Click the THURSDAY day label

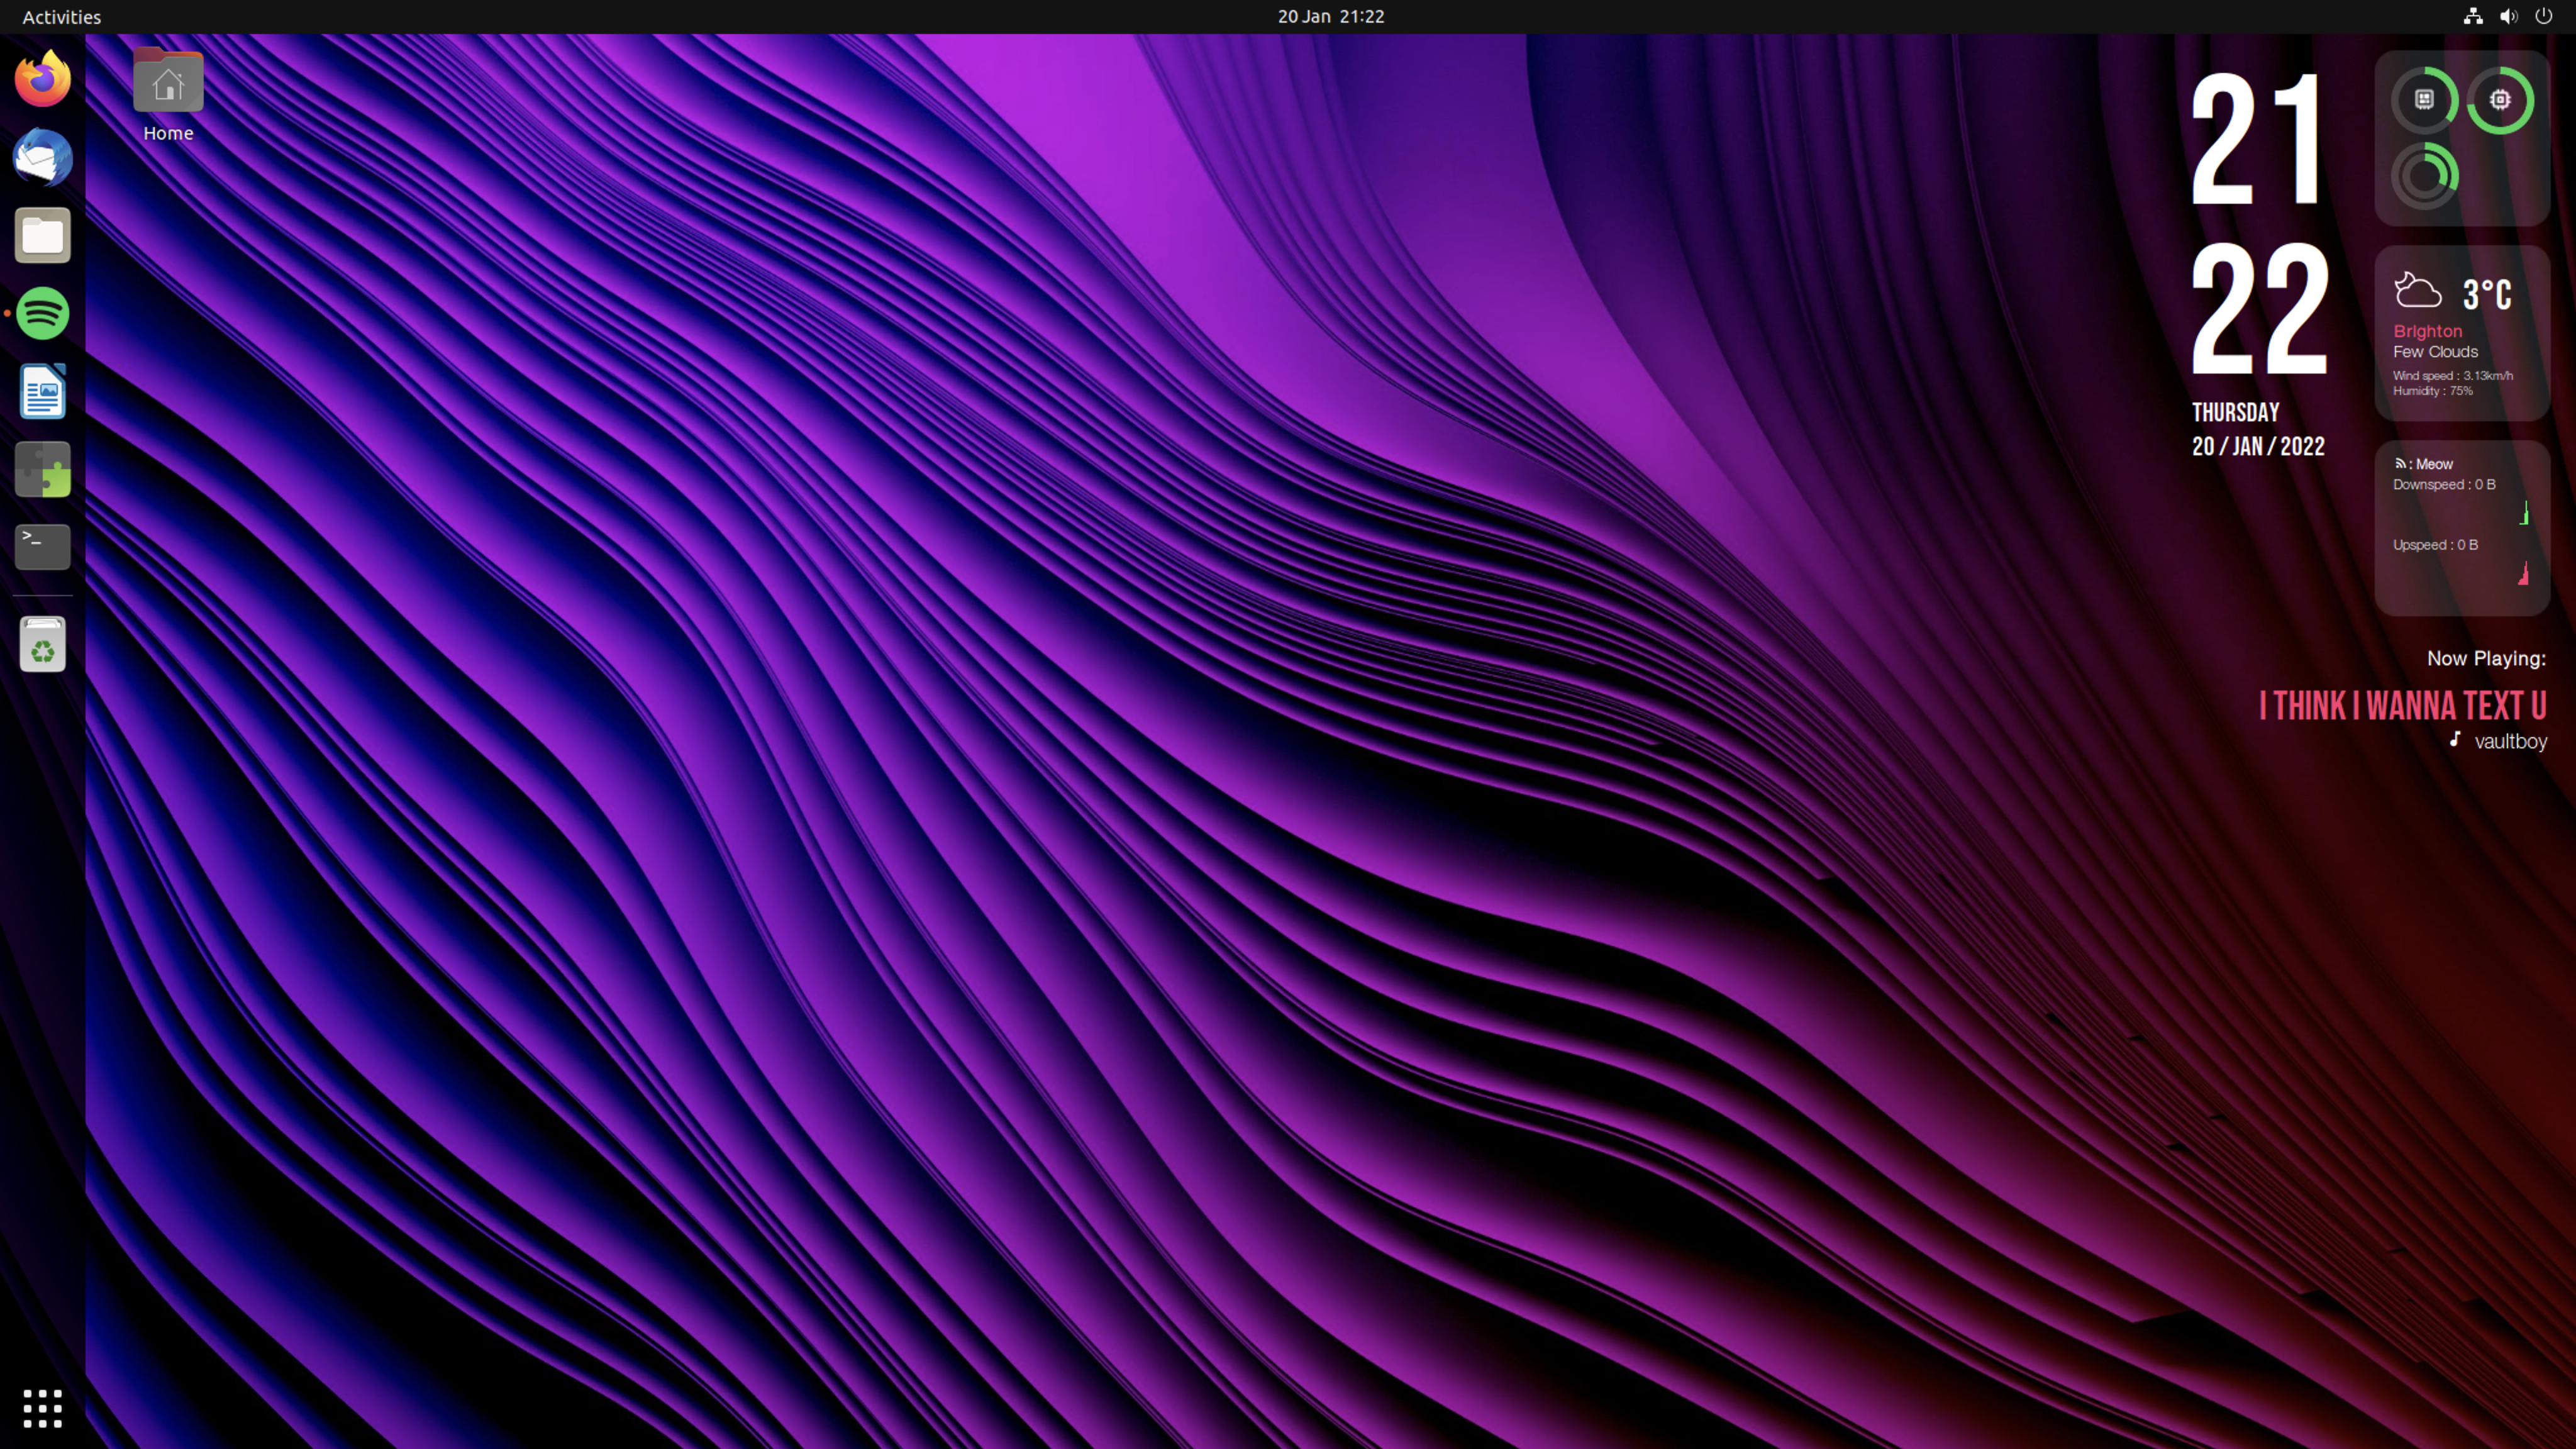click(x=2236, y=413)
